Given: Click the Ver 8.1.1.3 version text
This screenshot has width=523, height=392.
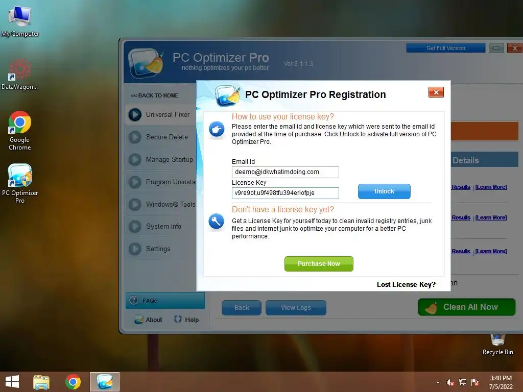Looking at the screenshot, I should coord(298,64).
